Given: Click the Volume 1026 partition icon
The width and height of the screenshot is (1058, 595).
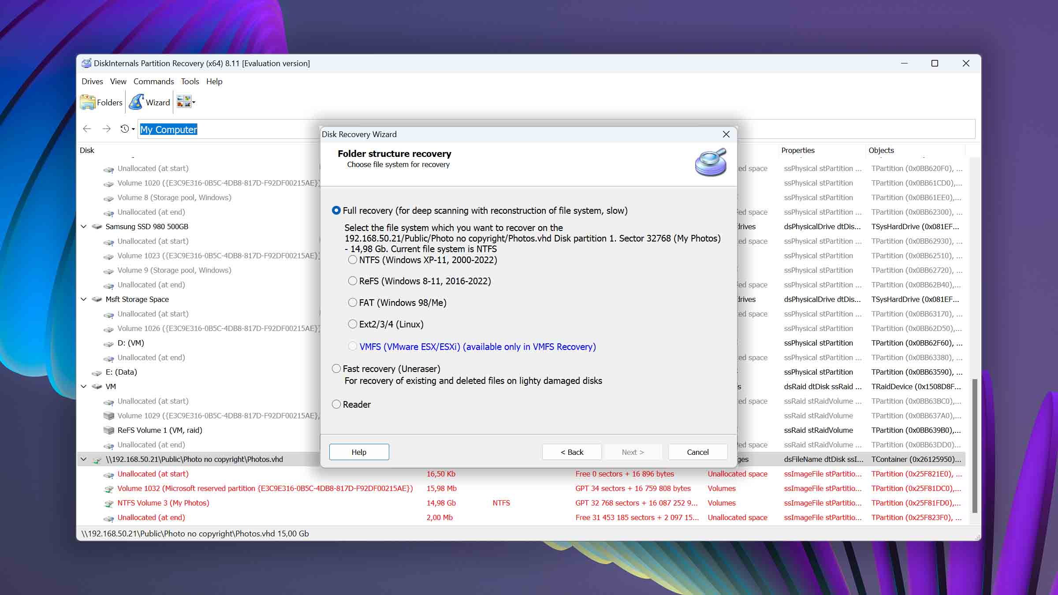Looking at the screenshot, I should [x=108, y=329].
